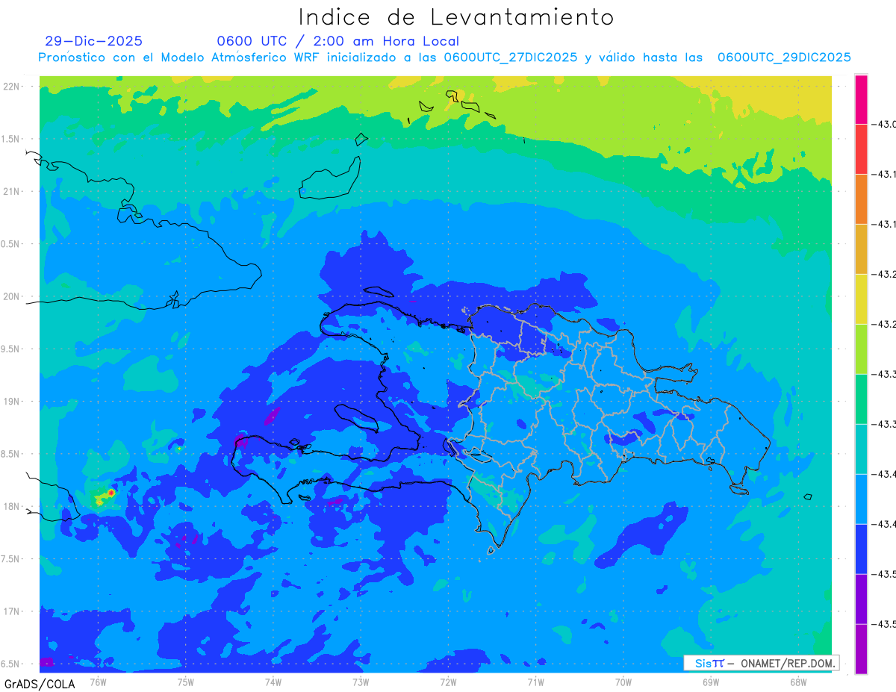Click the "75W" longitude label

(185, 682)
